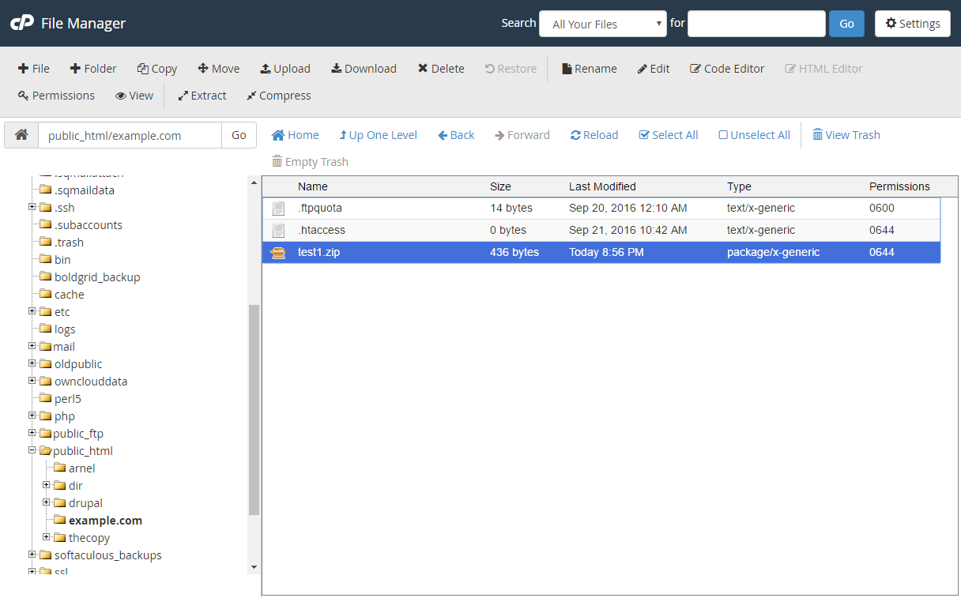This screenshot has height=598, width=961.
Task: Open the Code Editor
Action: [x=727, y=69]
